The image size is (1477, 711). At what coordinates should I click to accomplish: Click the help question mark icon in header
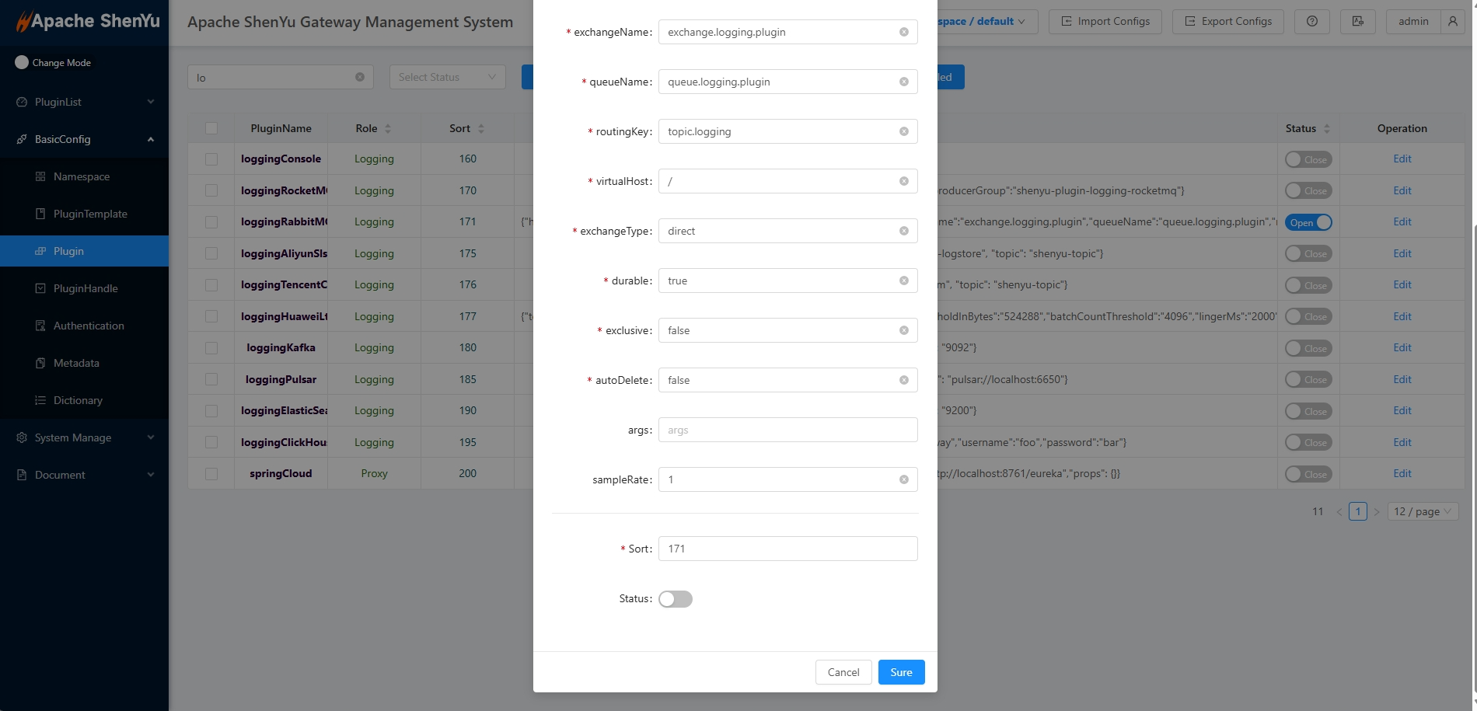(x=1311, y=22)
